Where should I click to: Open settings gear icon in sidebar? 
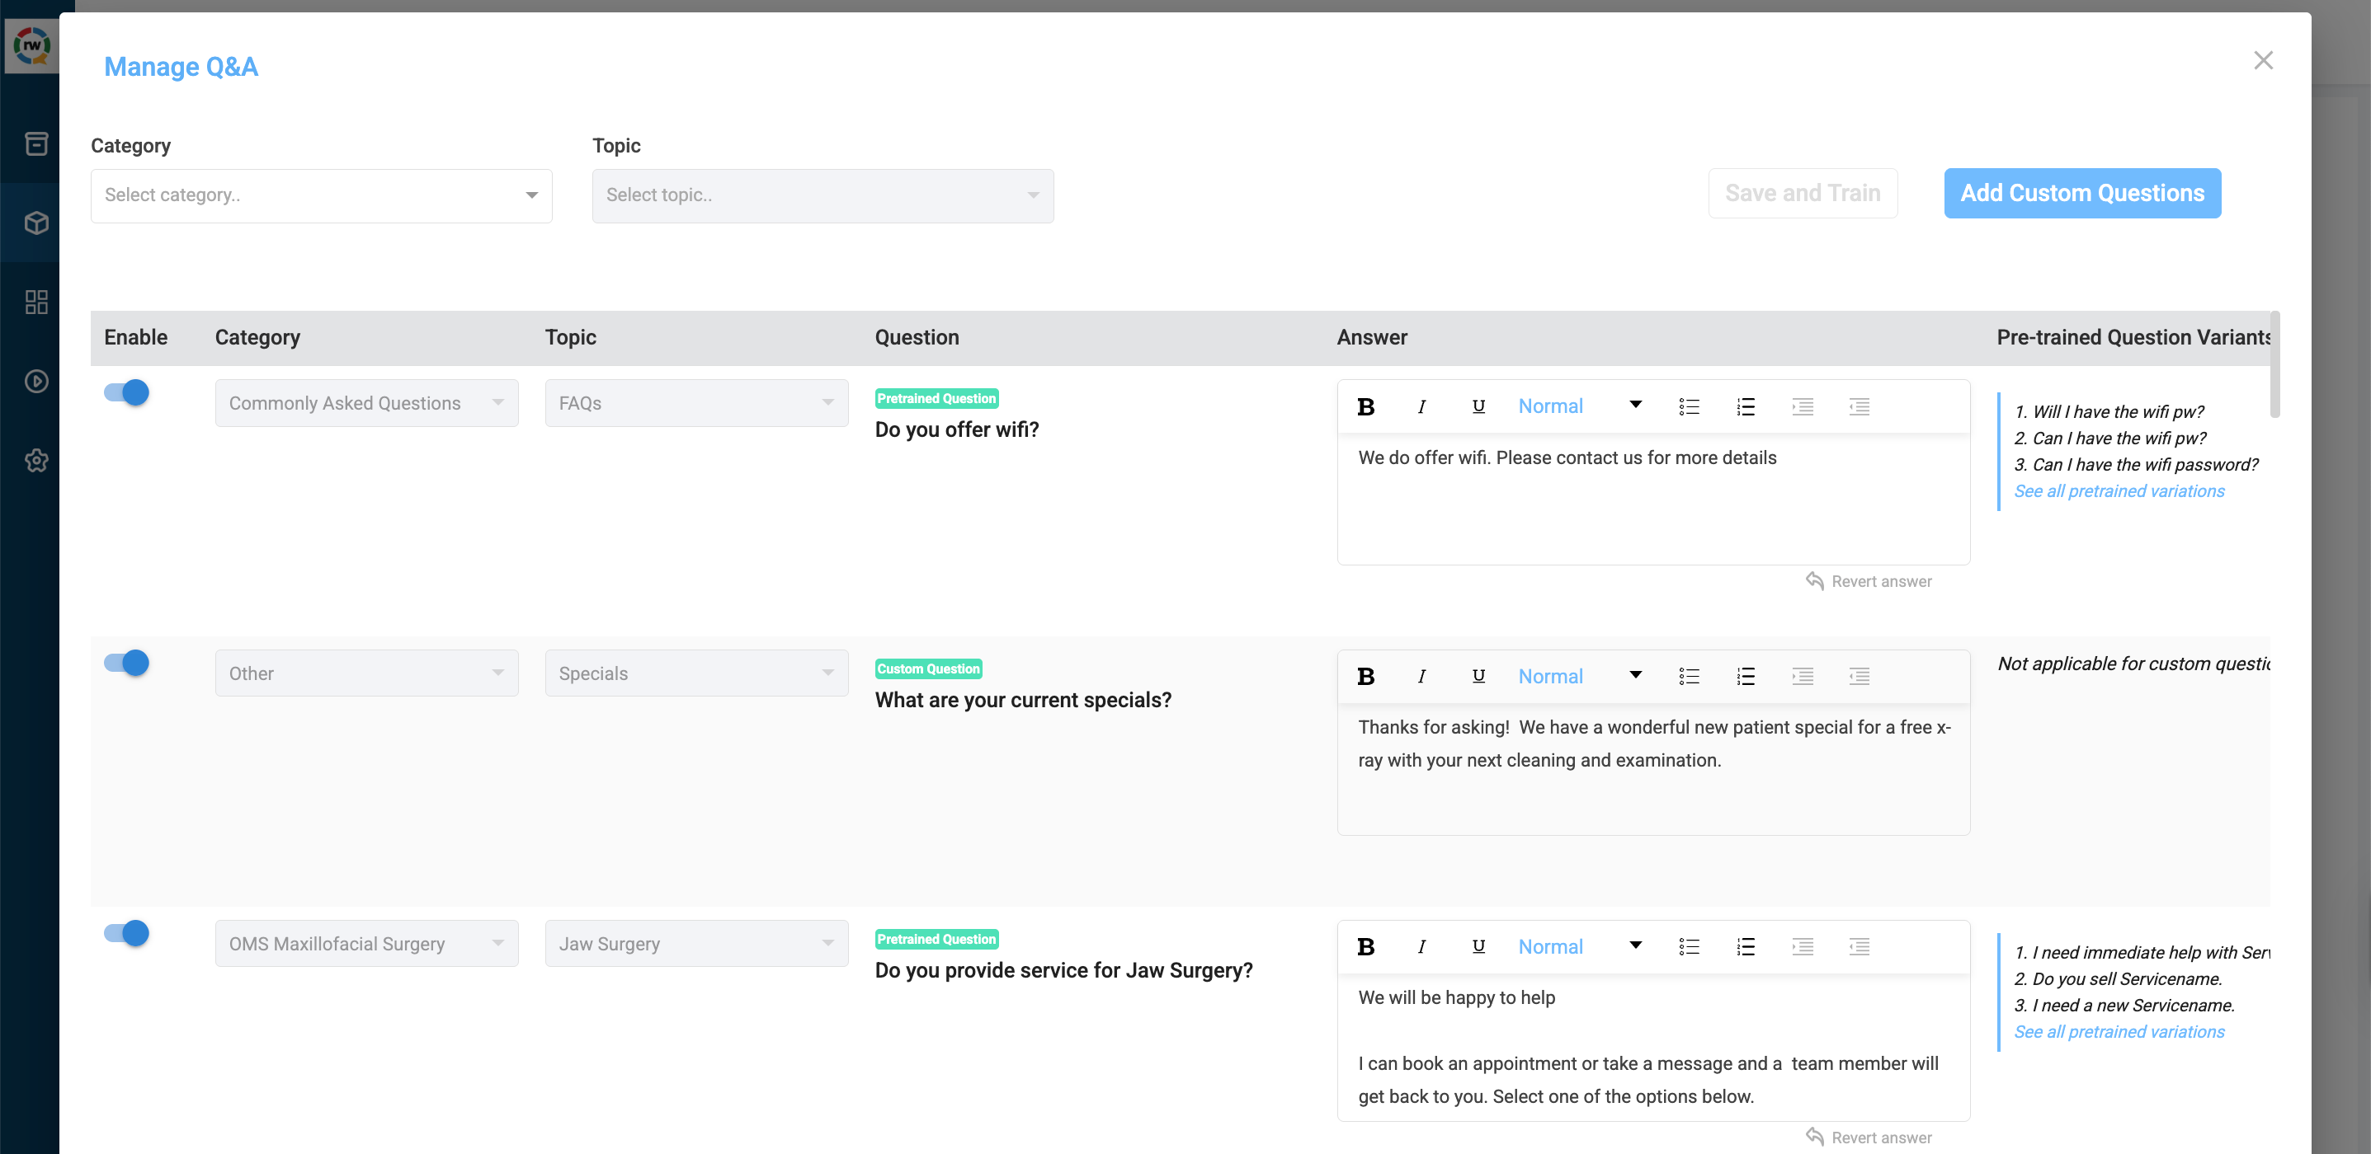click(x=36, y=461)
